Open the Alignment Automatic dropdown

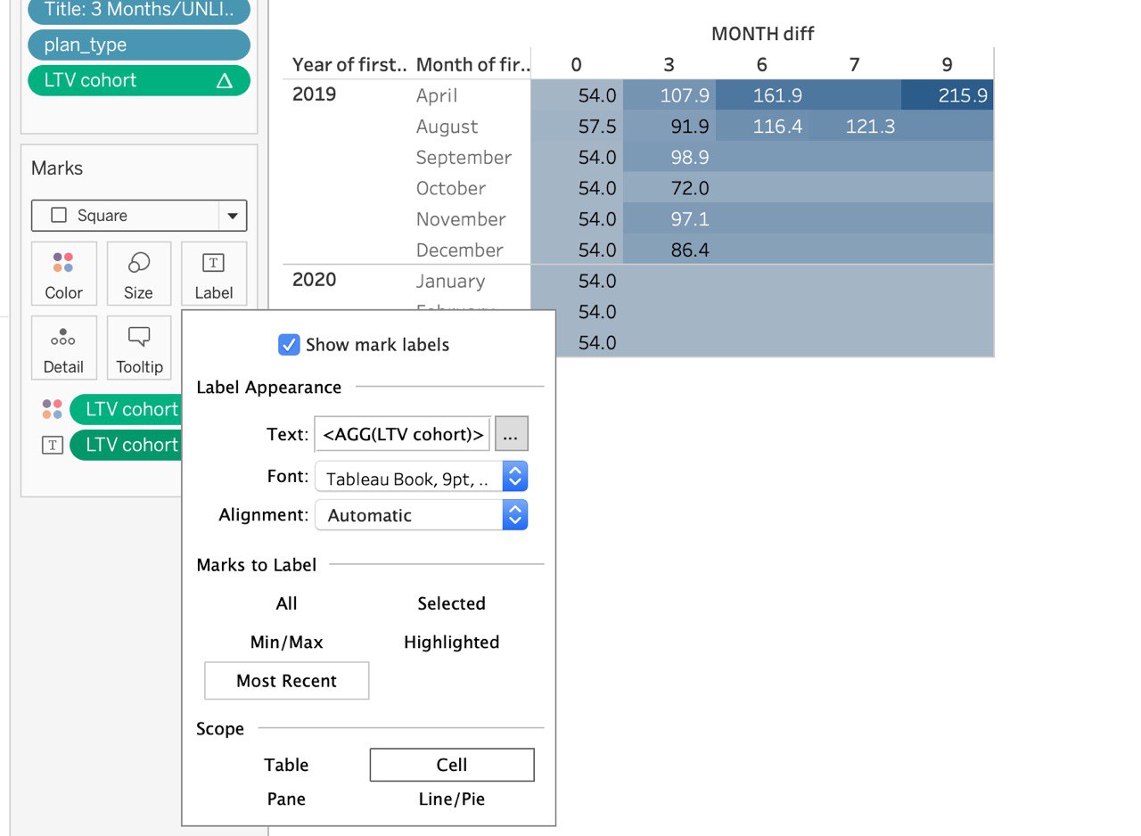pyautogui.click(x=422, y=515)
